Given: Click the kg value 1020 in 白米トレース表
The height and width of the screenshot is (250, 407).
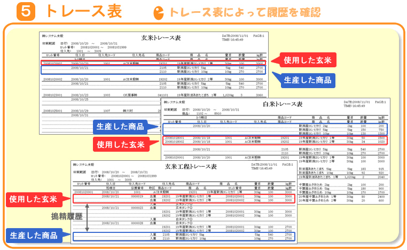Looking at the screenshot, I should [x=381, y=142].
